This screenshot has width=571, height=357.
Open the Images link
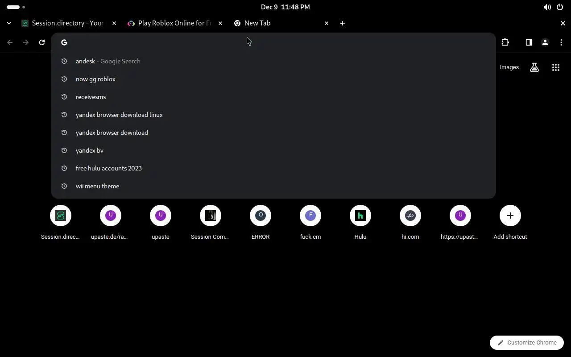[509, 67]
